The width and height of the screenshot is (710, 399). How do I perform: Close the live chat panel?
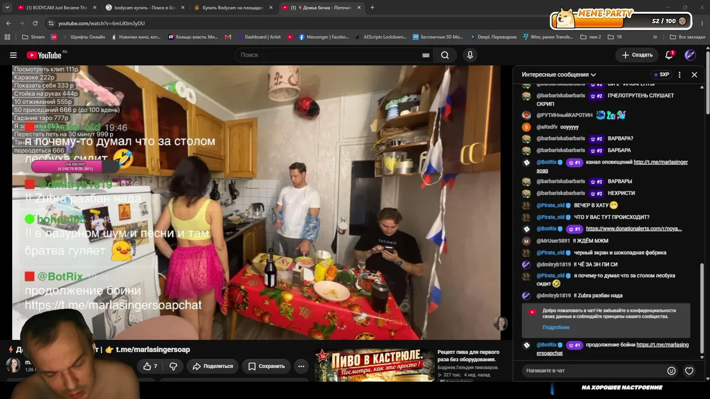pos(694,74)
